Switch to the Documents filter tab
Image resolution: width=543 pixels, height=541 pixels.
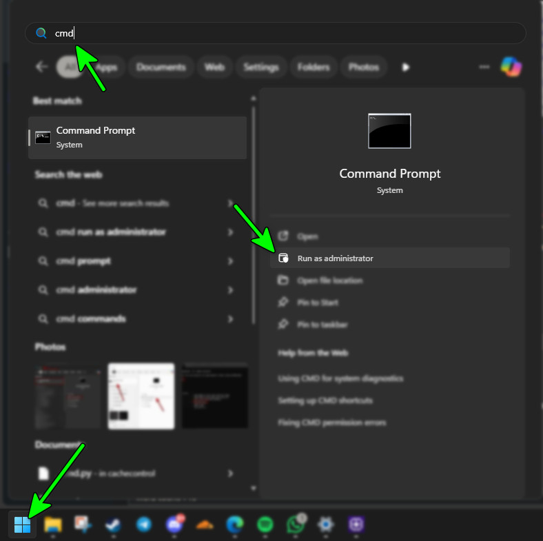161,67
